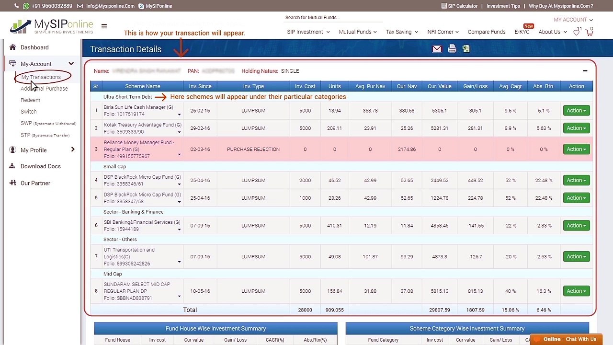The image size is (613, 345).
Task: Open the shopping cart icon
Action: (590, 32)
